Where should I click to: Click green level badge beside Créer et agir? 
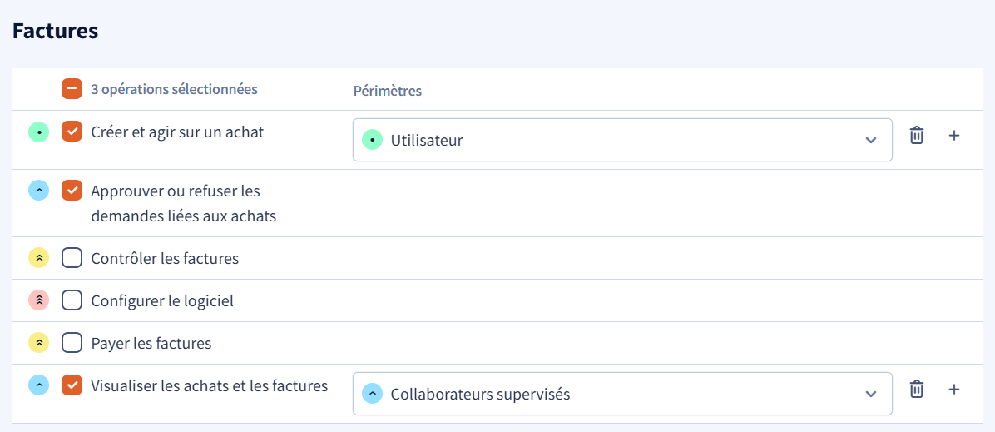(x=39, y=132)
